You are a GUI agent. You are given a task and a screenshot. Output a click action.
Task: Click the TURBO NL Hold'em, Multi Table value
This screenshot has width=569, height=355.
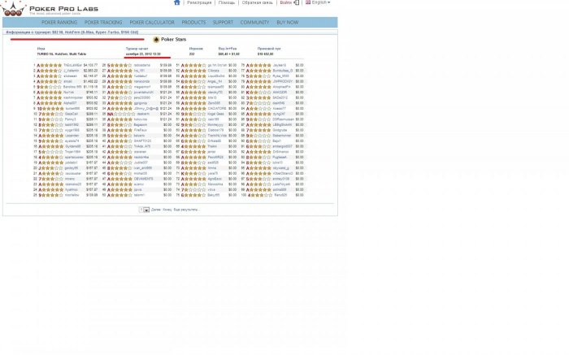[x=61, y=54]
